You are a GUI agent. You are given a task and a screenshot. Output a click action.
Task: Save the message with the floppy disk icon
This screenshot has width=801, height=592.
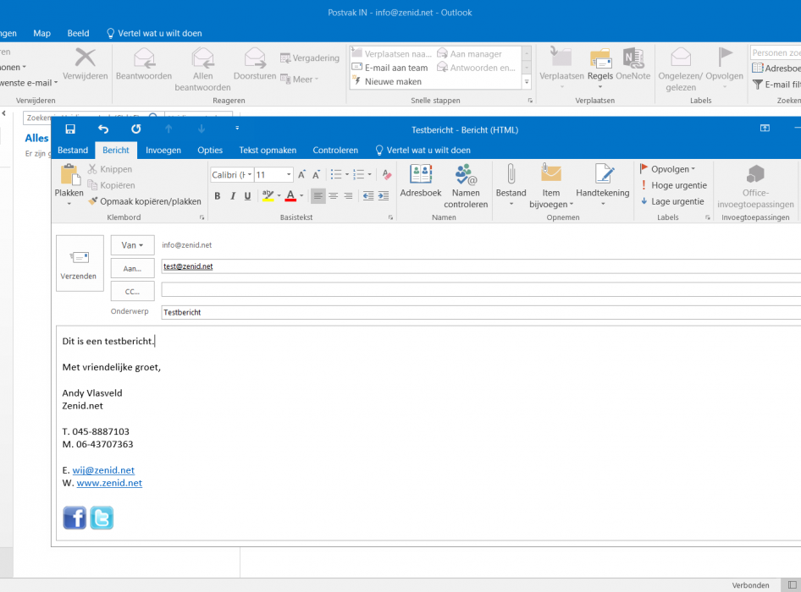(70, 129)
